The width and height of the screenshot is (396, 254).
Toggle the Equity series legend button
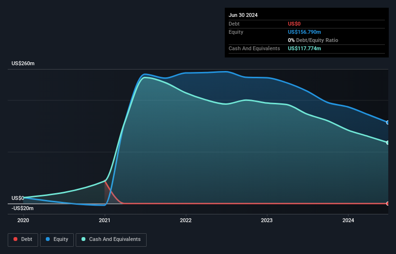pyautogui.click(x=57, y=240)
